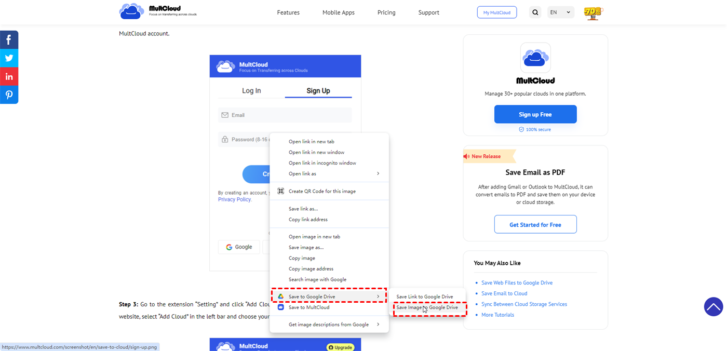Click the 'You May Also Like' heading

pos(497,263)
